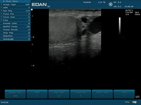This screenshot has height=105, width=141.
Task: Click the EDAN logo
Action: (x=39, y=4)
